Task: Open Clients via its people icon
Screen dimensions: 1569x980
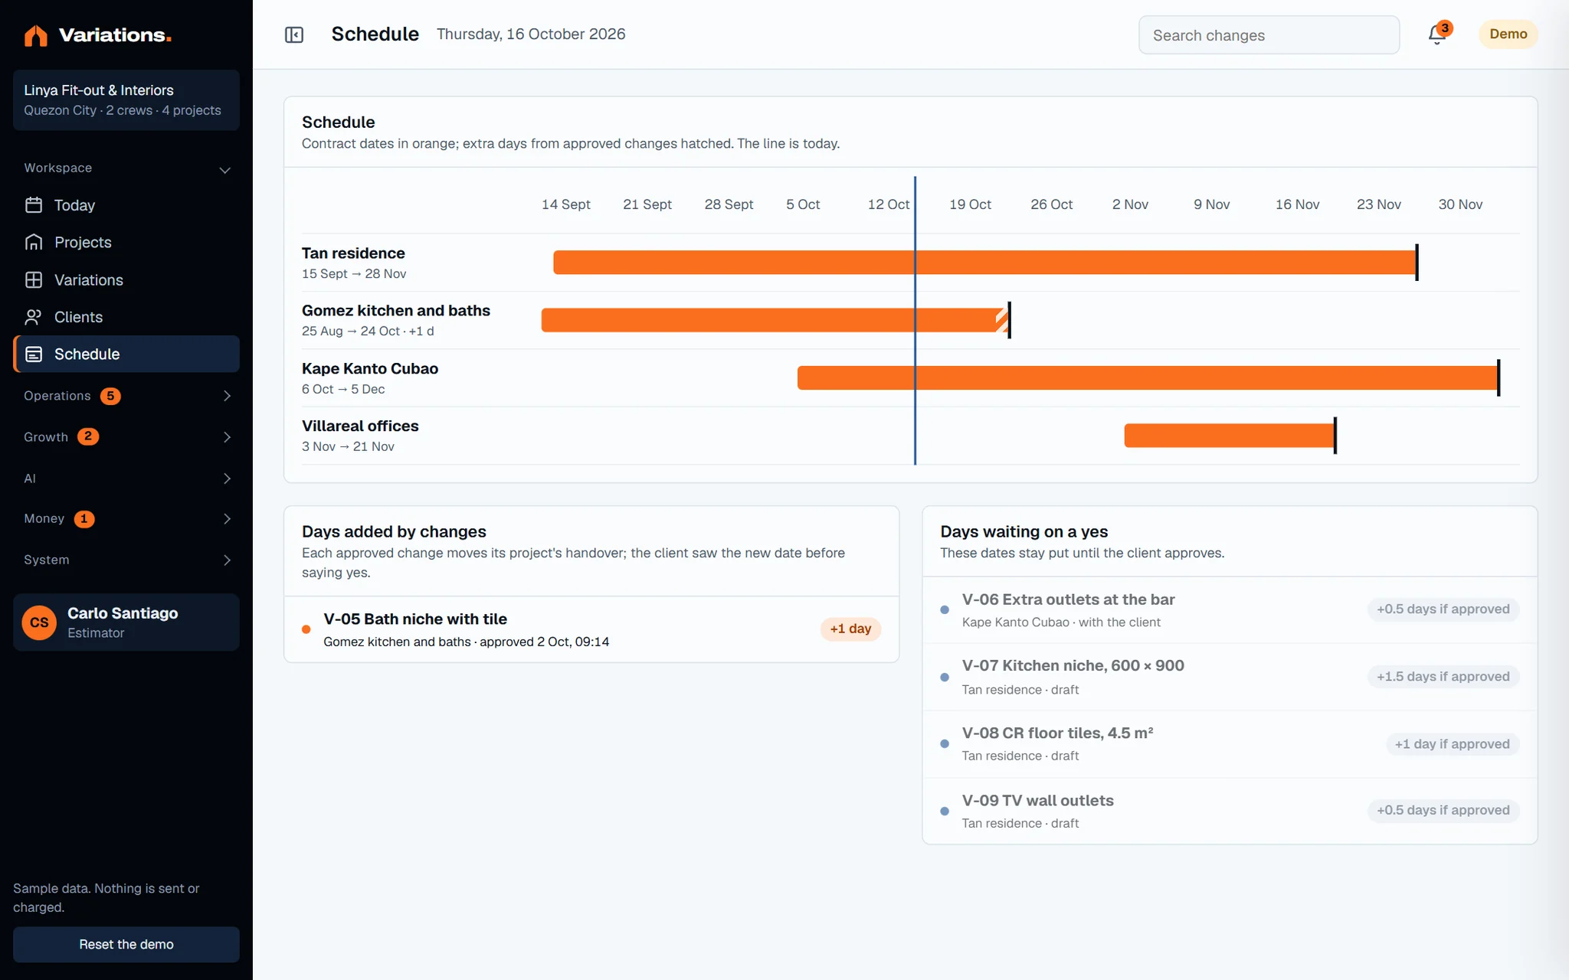Action: click(x=34, y=317)
